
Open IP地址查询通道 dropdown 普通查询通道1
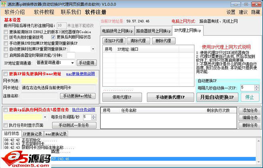tap(55, 63)
